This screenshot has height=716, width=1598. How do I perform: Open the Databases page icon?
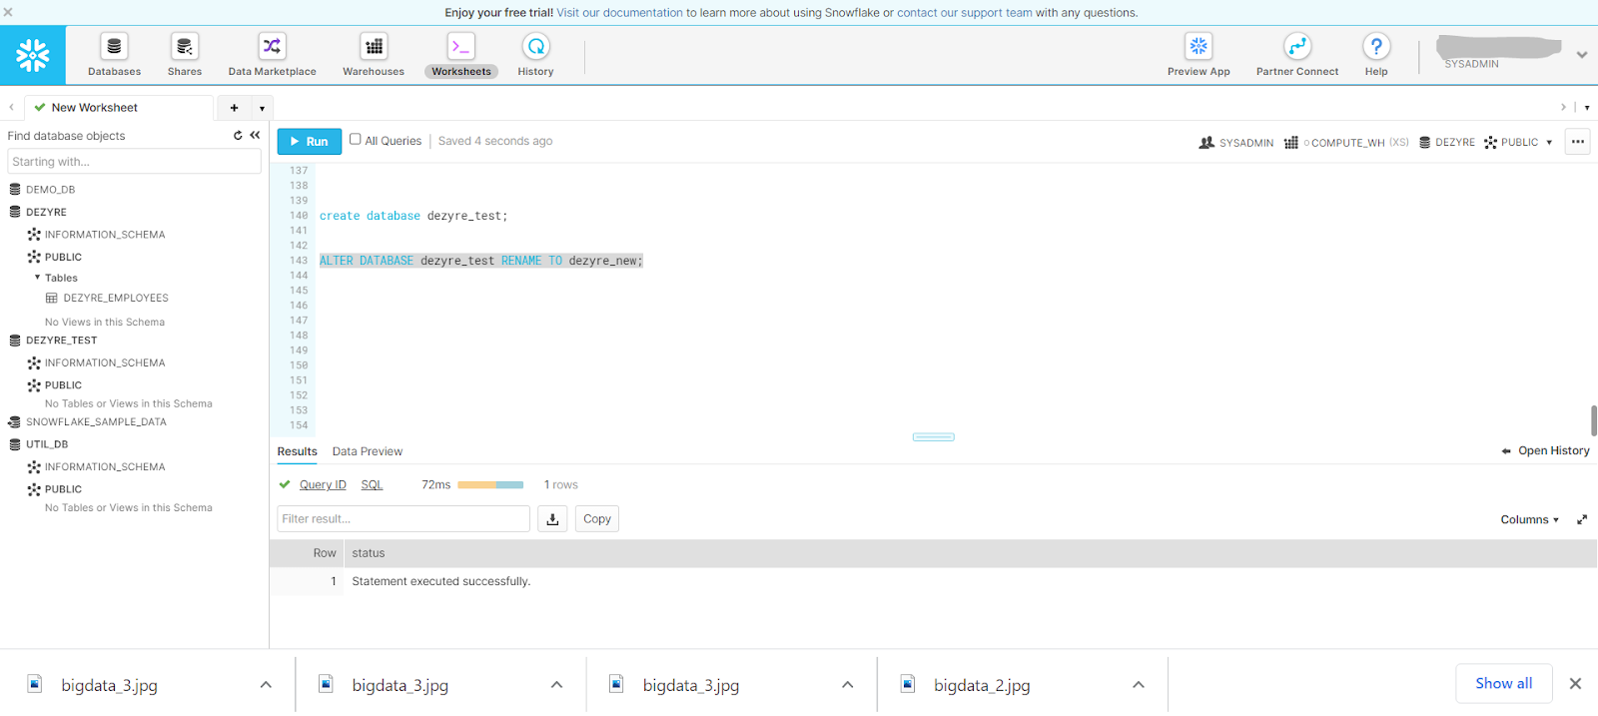114,47
